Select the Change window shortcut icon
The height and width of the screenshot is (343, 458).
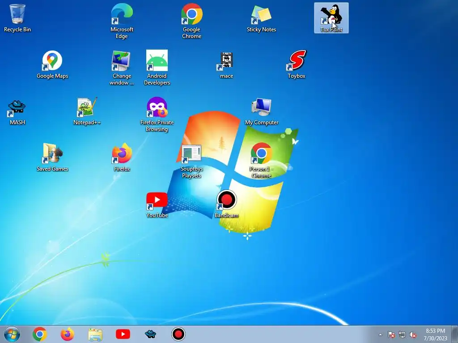pyautogui.click(x=122, y=68)
